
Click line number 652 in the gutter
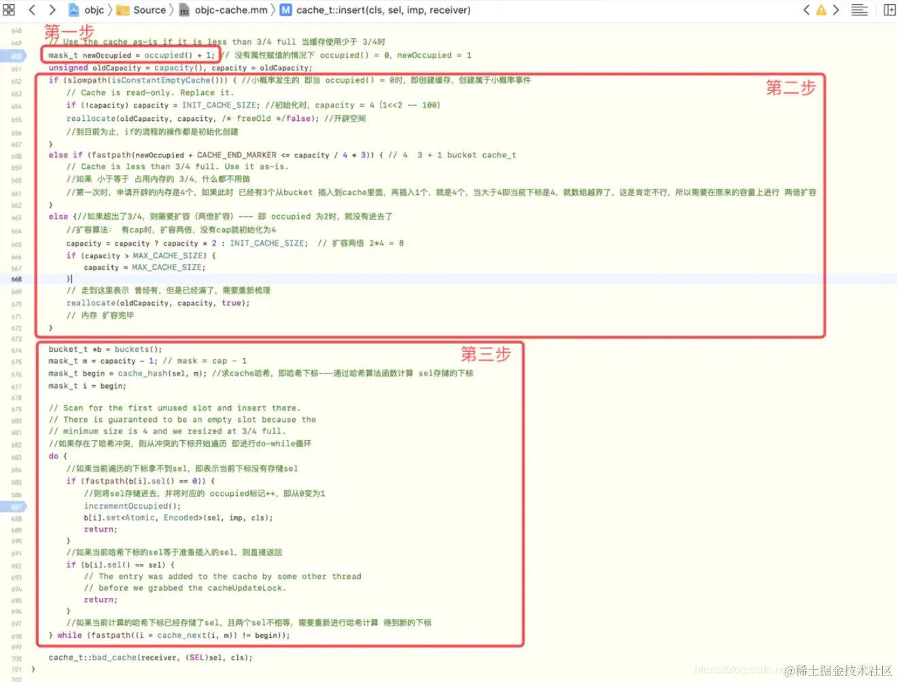[x=16, y=81]
